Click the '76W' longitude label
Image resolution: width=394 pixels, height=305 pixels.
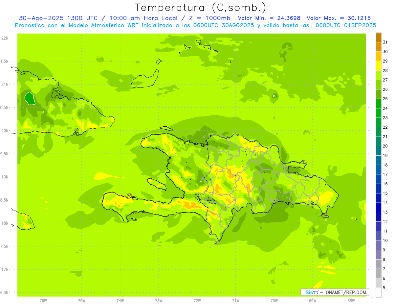tap(43, 300)
